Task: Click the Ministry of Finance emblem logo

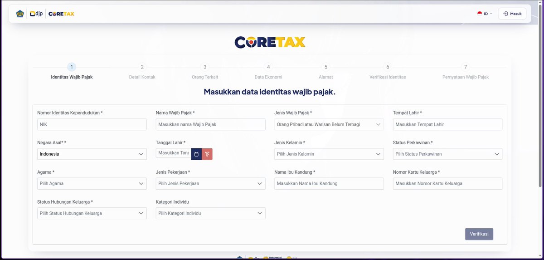Action: (x=20, y=14)
